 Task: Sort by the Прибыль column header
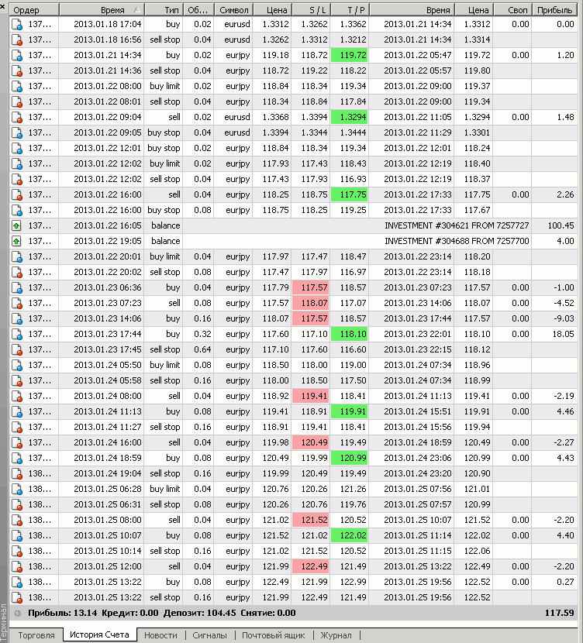[x=554, y=10]
